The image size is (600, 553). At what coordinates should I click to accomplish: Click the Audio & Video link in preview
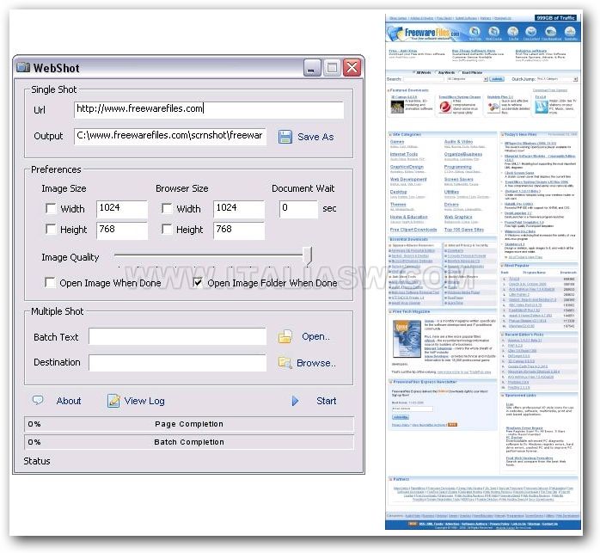pos(458,142)
